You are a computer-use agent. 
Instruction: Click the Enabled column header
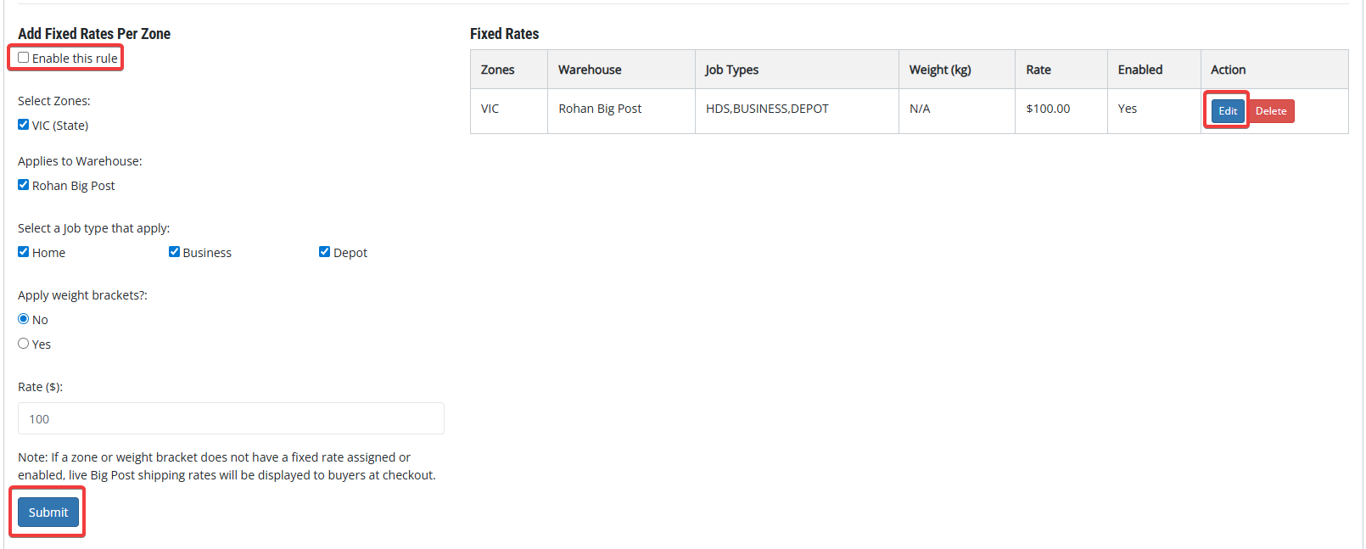[1140, 70]
